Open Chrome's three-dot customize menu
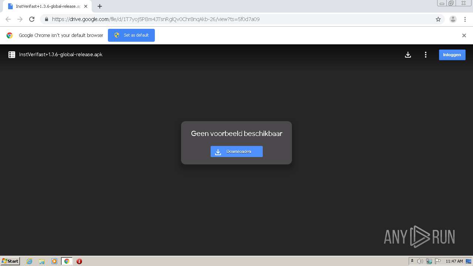Screen dimensions: 473x266 [x=465, y=19]
